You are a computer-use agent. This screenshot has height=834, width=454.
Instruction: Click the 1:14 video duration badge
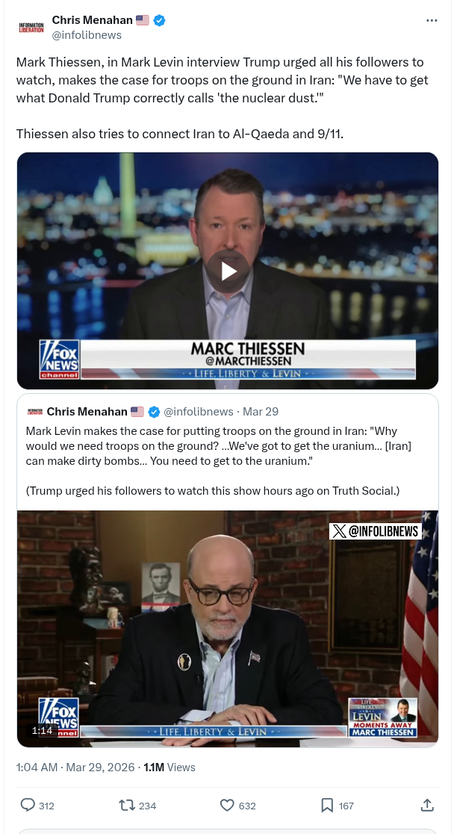tap(42, 730)
